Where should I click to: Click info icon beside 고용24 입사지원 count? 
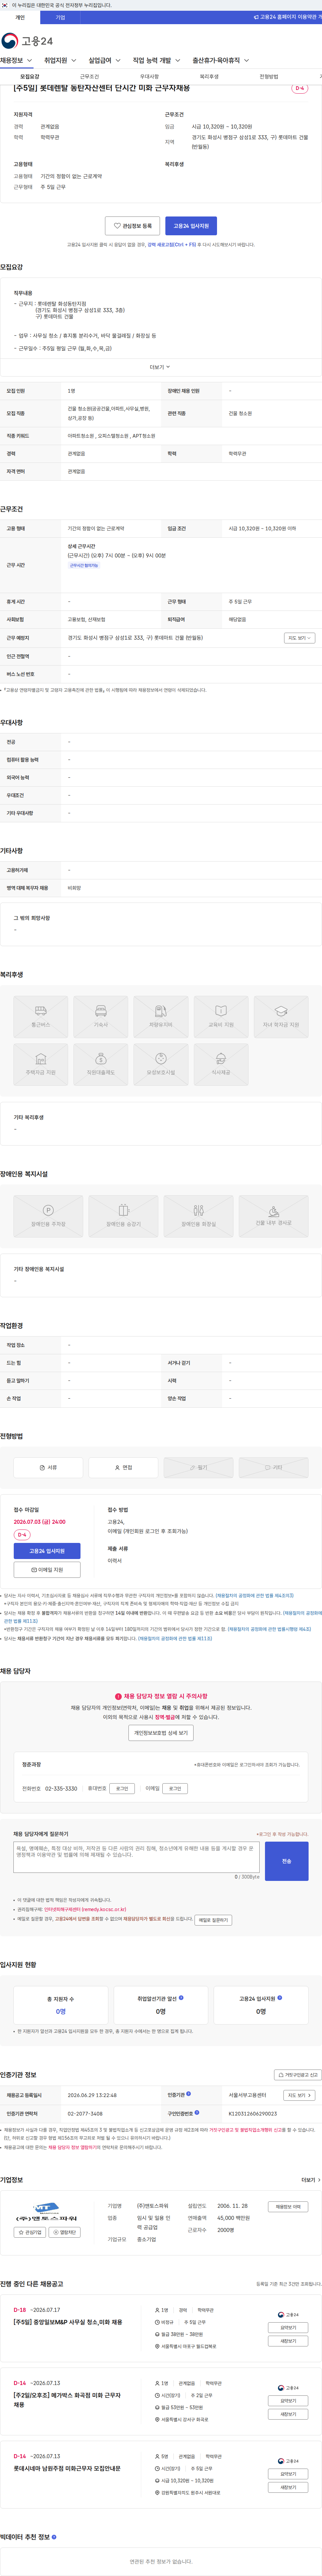(279, 1998)
